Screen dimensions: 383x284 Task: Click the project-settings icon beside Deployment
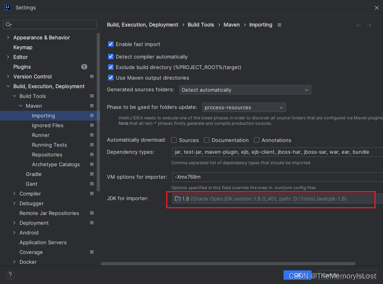coord(92,223)
